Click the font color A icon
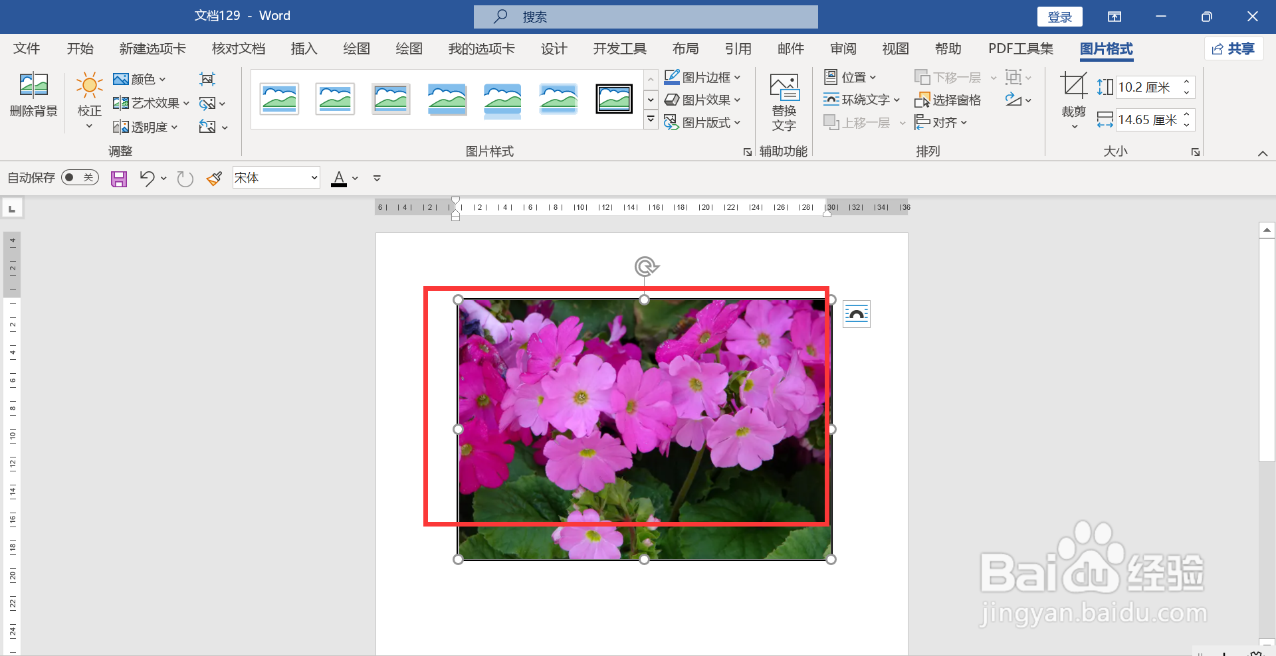This screenshot has width=1276, height=656. point(339,178)
